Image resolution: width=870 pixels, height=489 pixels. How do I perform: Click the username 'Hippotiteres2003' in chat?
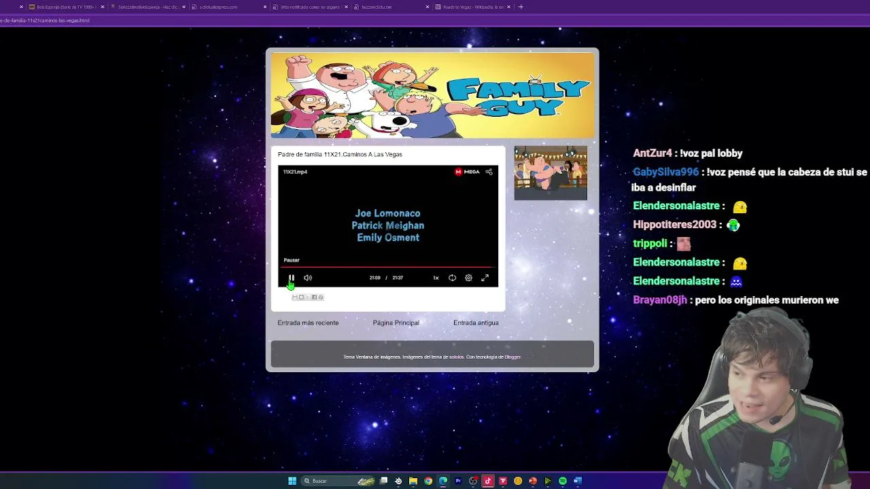(675, 225)
